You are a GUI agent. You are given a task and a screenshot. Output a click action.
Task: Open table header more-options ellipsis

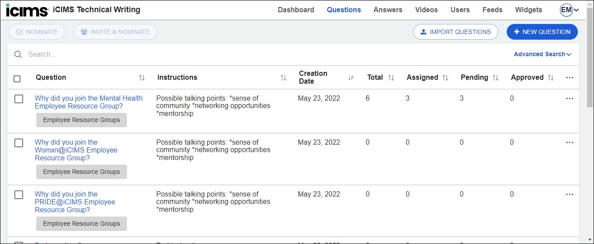pos(570,78)
